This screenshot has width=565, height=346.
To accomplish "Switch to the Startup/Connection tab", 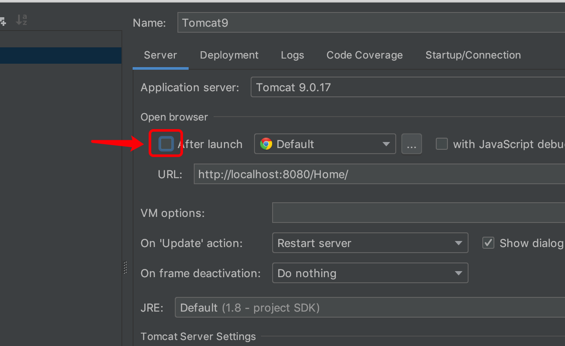I will pos(473,55).
